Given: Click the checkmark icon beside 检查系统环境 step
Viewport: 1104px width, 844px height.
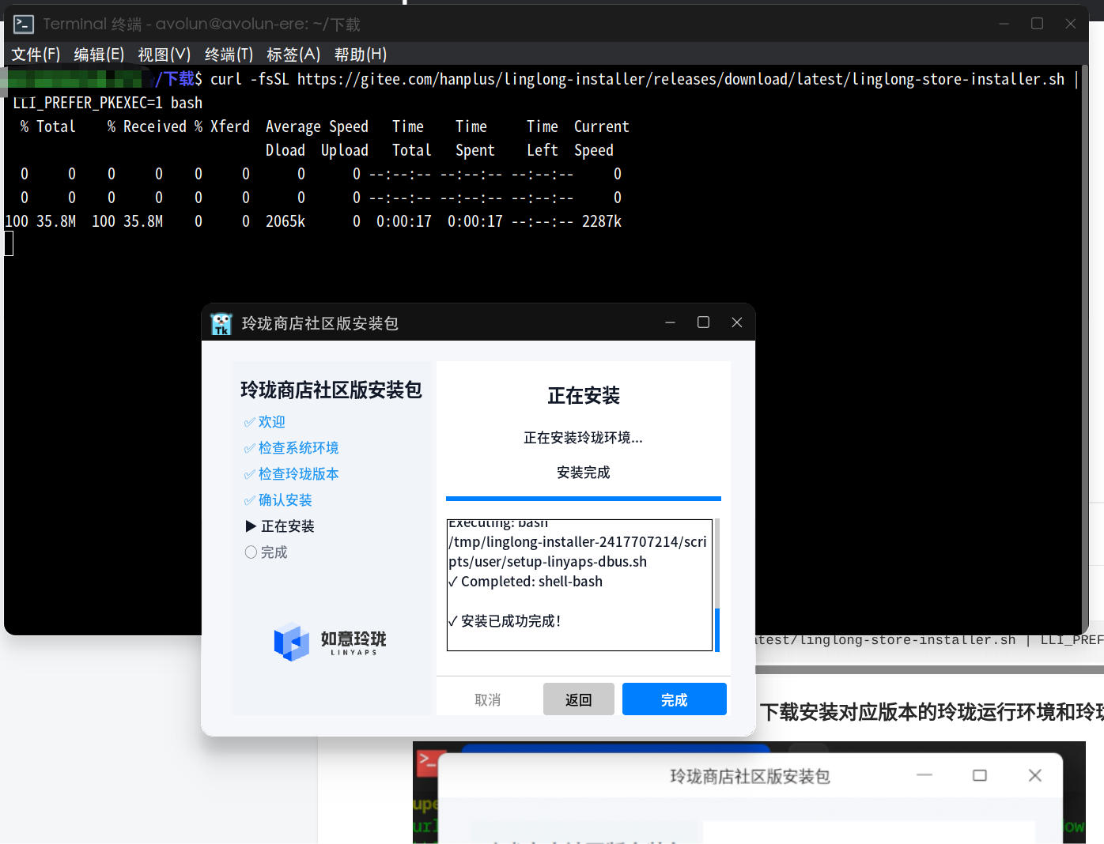Looking at the screenshot, I should click(250, 449).
